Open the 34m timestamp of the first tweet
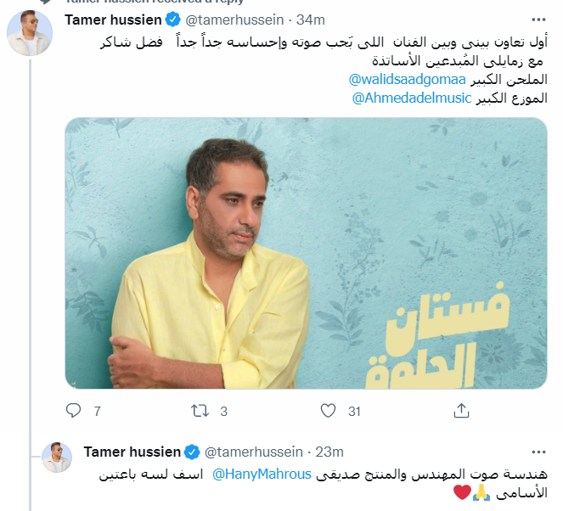563x511 pixels. click(x=311, y=20)
